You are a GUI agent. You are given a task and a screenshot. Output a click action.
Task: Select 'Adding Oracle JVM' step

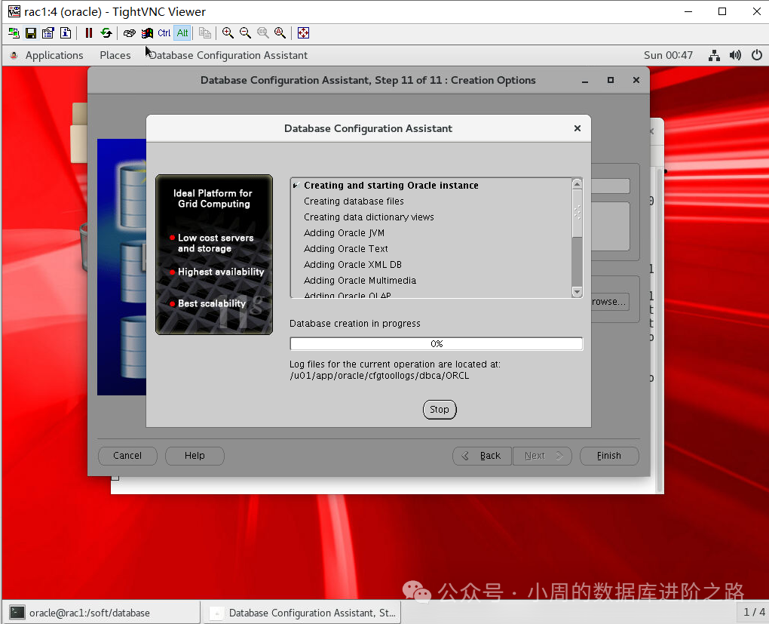pos(344,232)
